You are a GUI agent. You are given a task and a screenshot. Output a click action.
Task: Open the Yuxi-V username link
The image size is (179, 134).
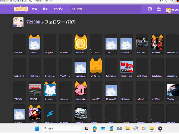171,99
